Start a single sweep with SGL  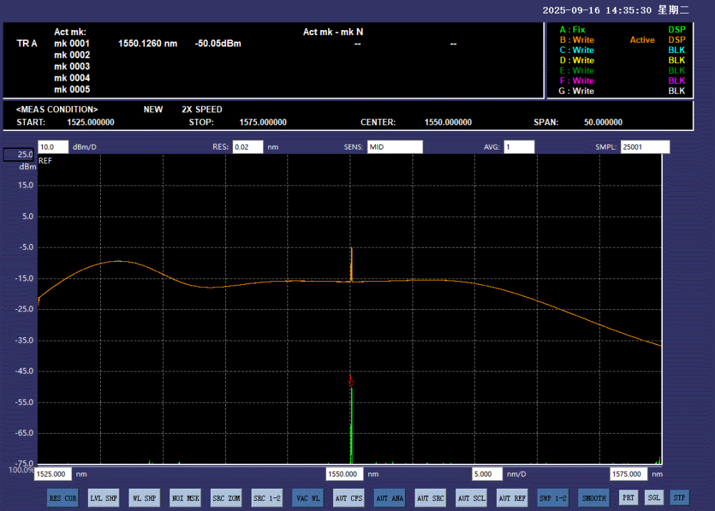point(654,497)
